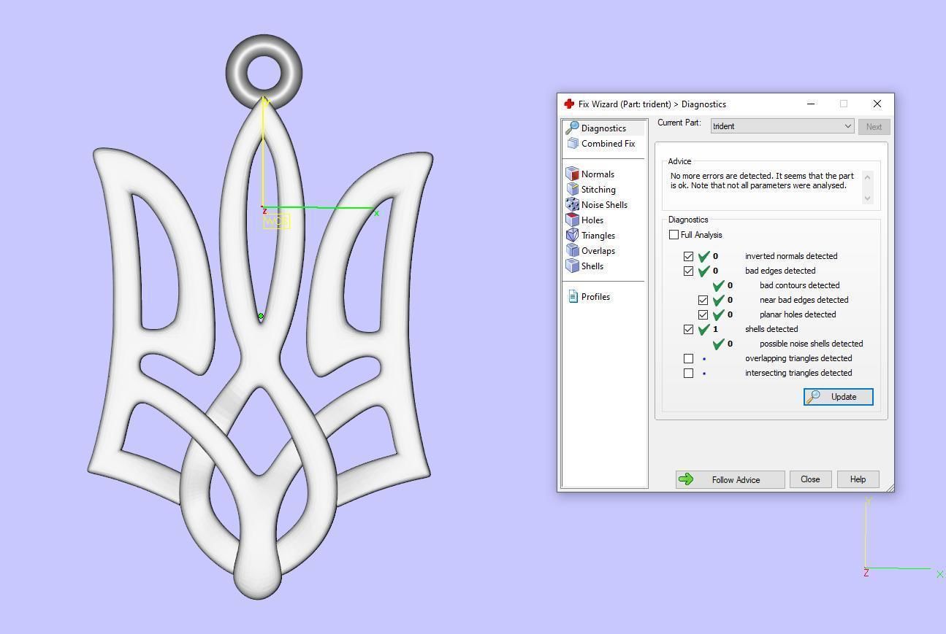Open the Profiles page
The height and width of the screenshot is (634, 946).
[x=595, y=297]
